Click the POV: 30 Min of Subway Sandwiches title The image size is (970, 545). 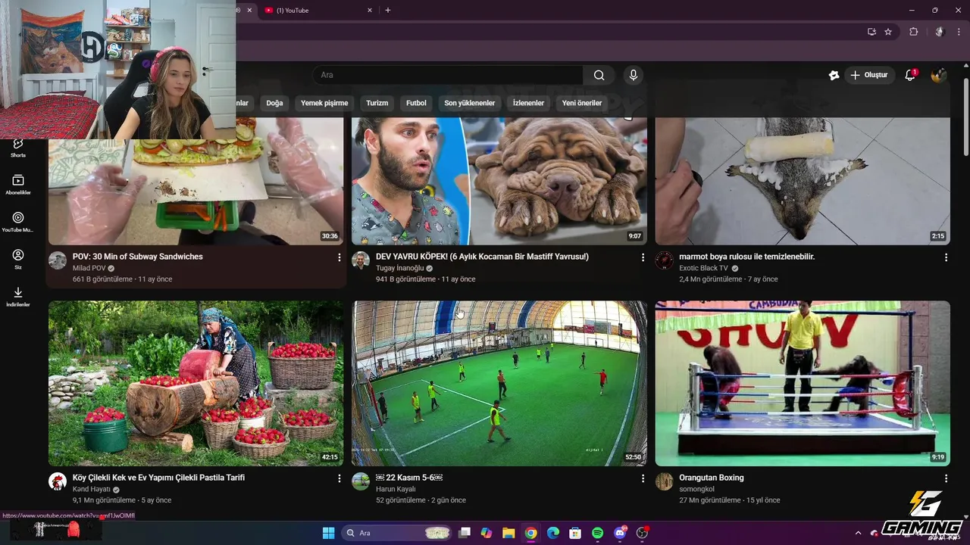click(x=138, y=257)
